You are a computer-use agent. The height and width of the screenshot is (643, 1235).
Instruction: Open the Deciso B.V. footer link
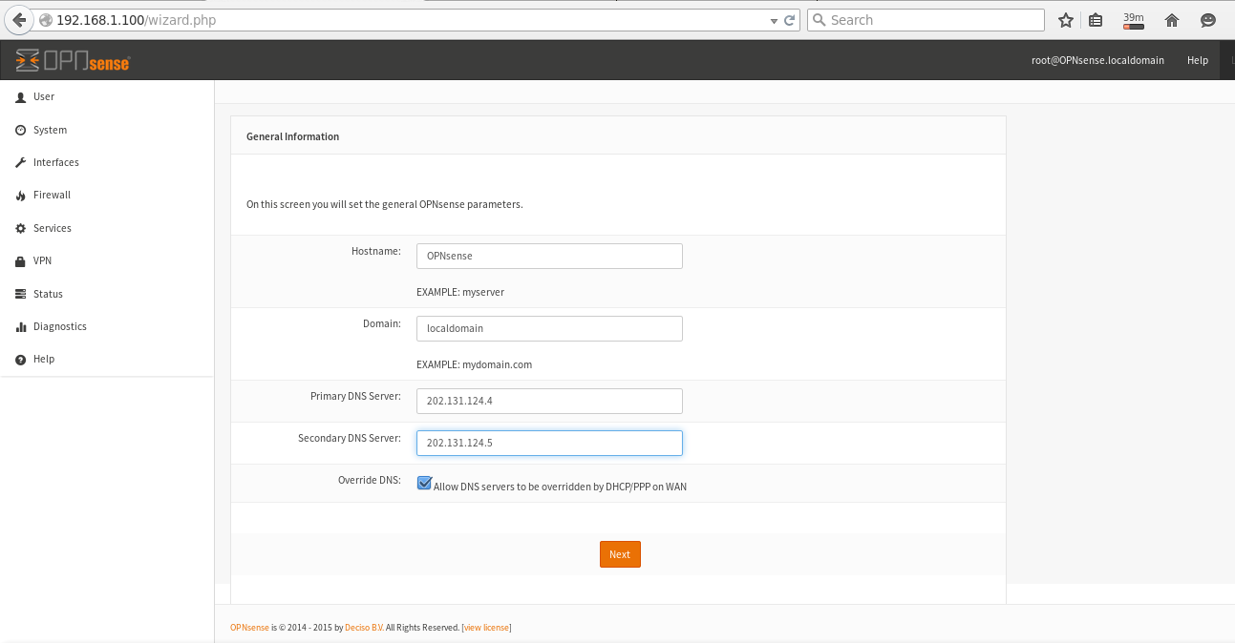click(364, 628)
